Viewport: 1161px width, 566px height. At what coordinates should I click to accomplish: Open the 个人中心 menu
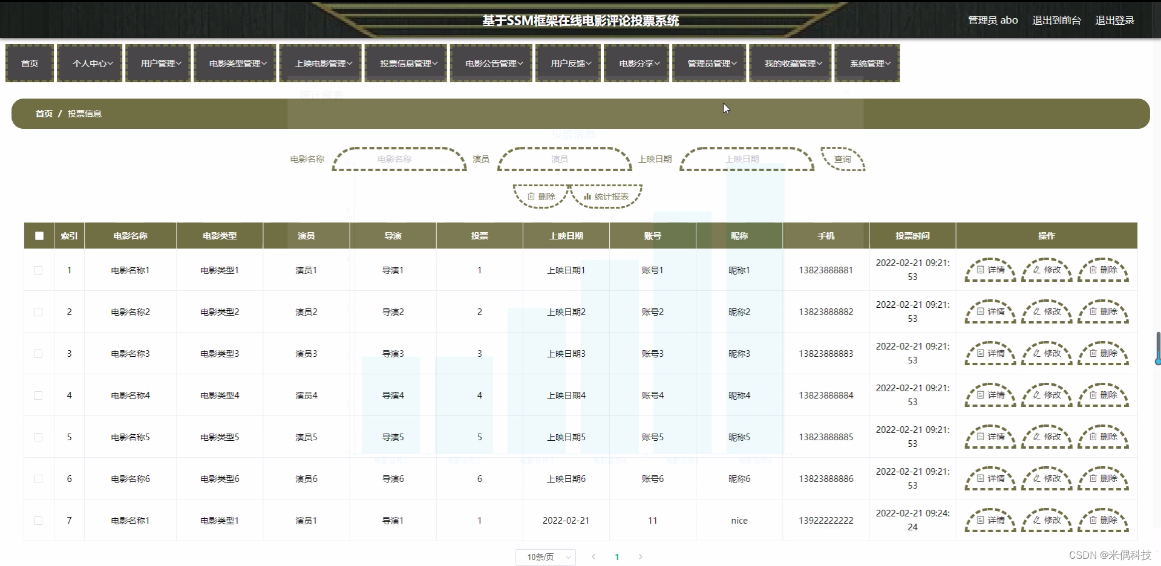tap(90, 63)
